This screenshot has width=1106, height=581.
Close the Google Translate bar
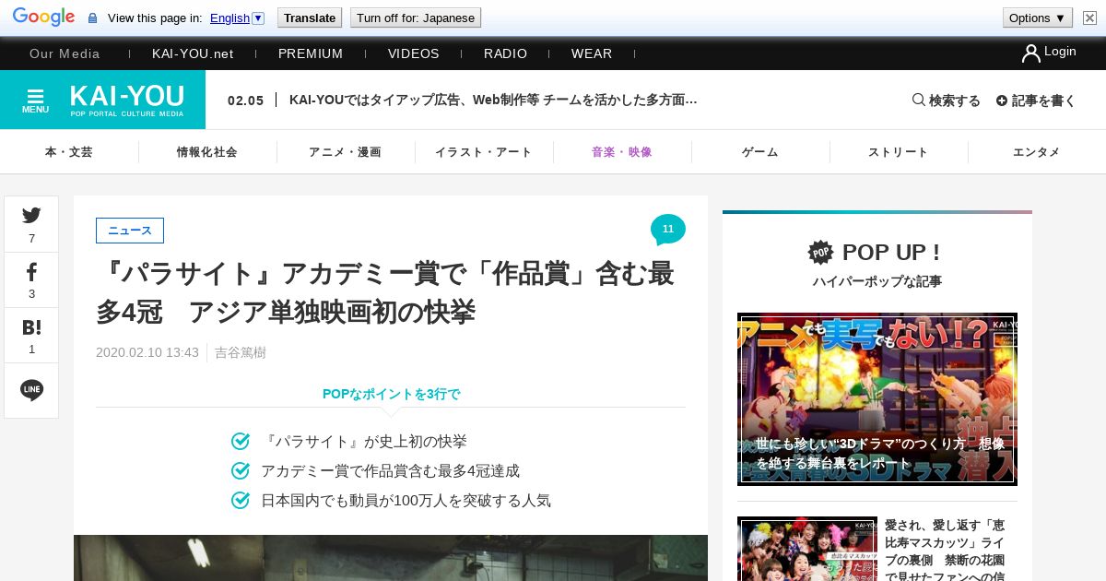tap(1089, 18)
